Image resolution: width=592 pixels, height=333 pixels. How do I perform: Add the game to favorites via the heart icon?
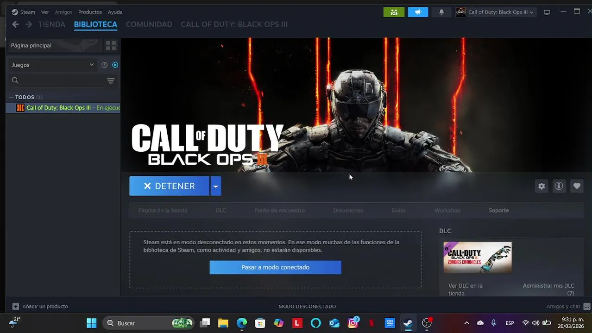click(x=577, y=186)
